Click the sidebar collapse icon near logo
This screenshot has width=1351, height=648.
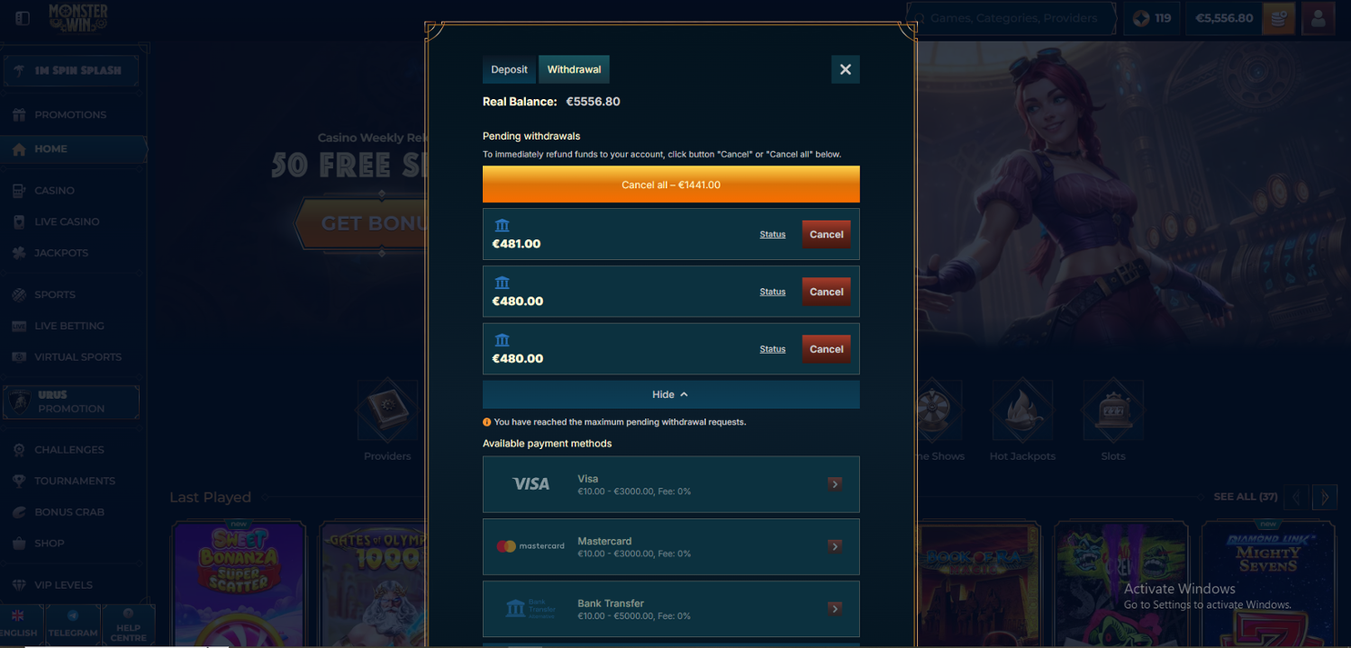tap(23, 18)
